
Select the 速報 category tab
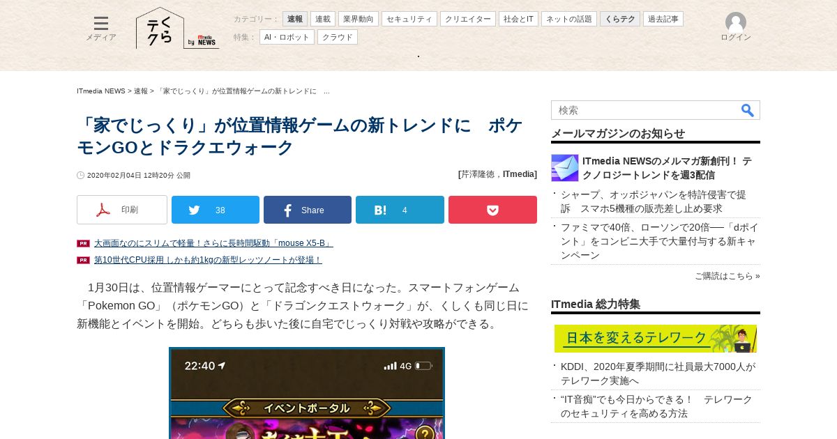295,19
